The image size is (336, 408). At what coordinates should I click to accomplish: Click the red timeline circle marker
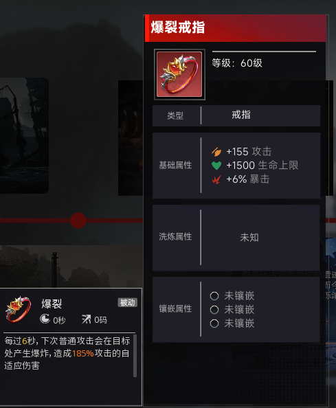click(x=78, y=220)
